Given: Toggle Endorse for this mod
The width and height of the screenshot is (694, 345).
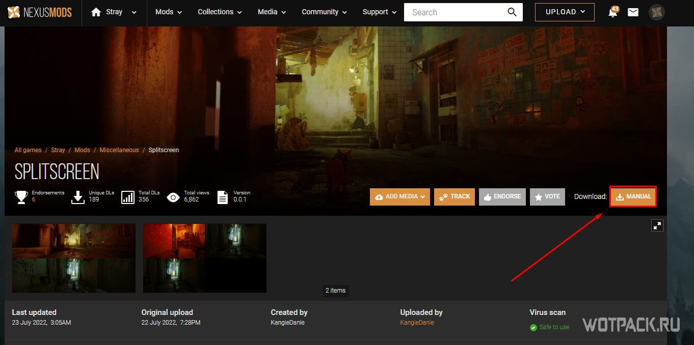Looking at the screenshot, I should point(502,196).
